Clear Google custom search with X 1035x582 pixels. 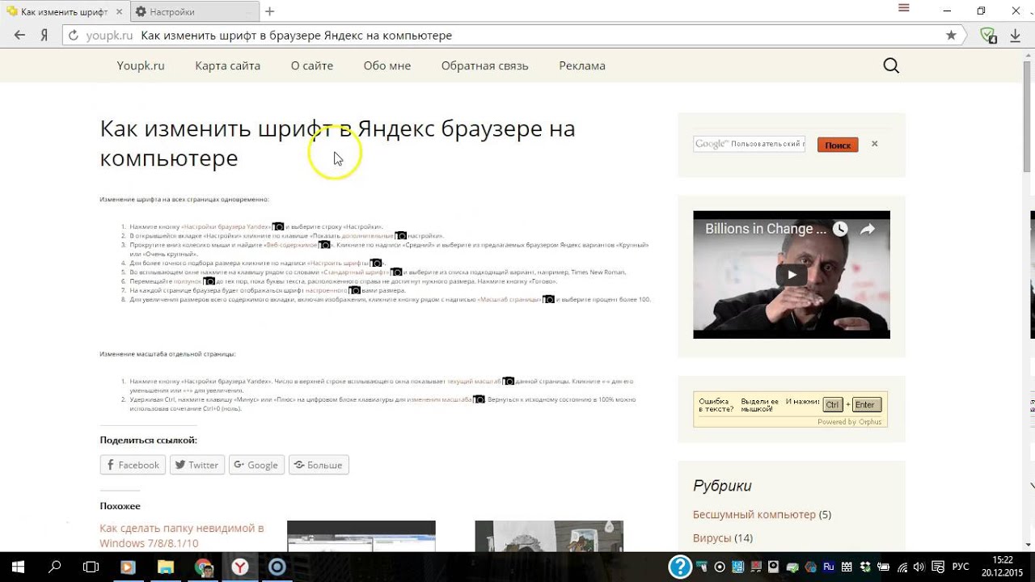pyautogui.click(x=874, y=144)
